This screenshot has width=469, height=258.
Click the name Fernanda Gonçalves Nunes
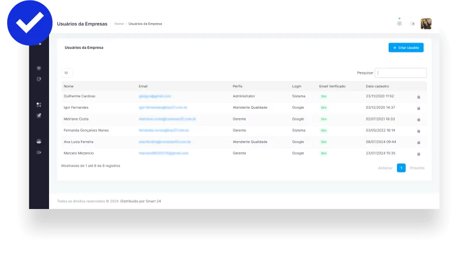click(x=86, y=130)
